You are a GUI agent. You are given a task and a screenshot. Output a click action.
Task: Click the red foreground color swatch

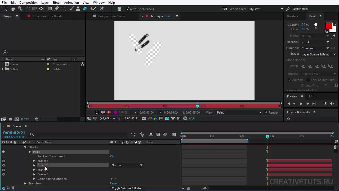(x=329, y=26)
